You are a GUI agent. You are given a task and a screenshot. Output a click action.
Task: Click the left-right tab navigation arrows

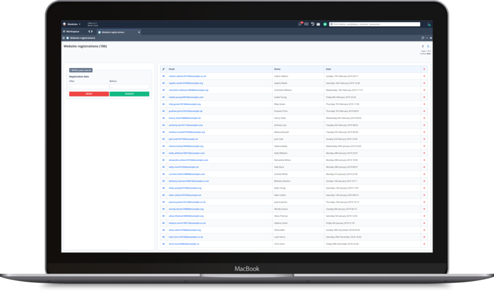(91, 31)
